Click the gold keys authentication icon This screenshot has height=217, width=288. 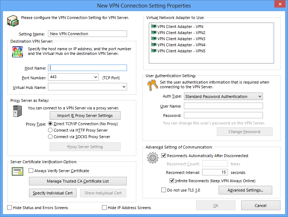pyautogui.click(x=152, y=85)
